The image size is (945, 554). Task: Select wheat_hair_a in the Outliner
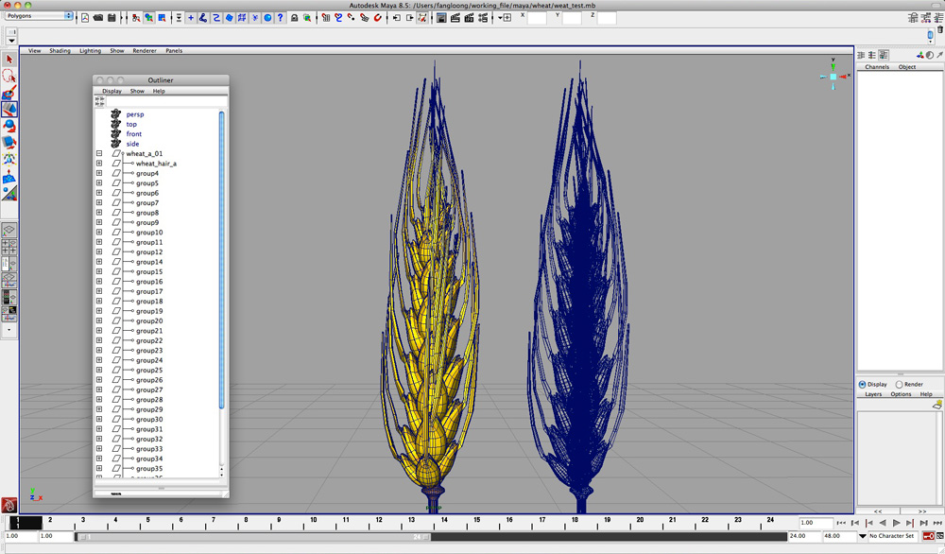click(x=156, y=164)
